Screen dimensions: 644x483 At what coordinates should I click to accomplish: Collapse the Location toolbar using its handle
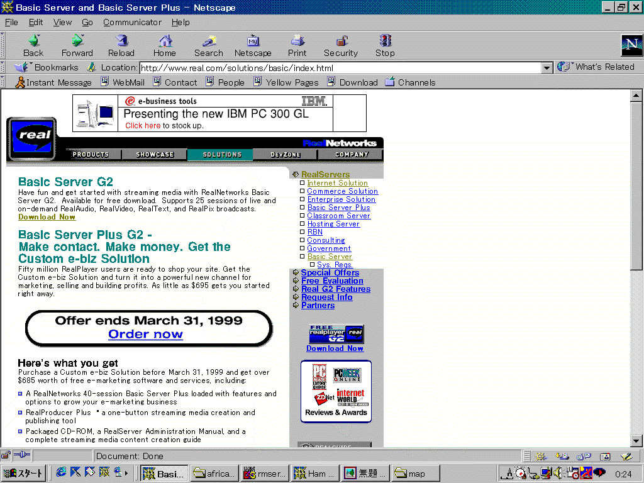[x=3, y=67]
